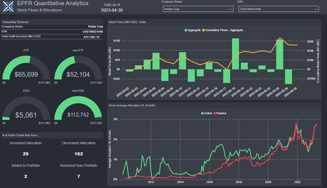Select the ETF gauge value $65,699
Viewport: 327px width, 188px height.
point(26,75)
